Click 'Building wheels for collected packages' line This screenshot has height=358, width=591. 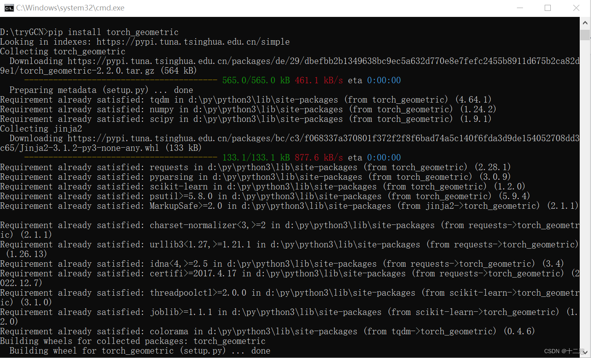(133, 341)
